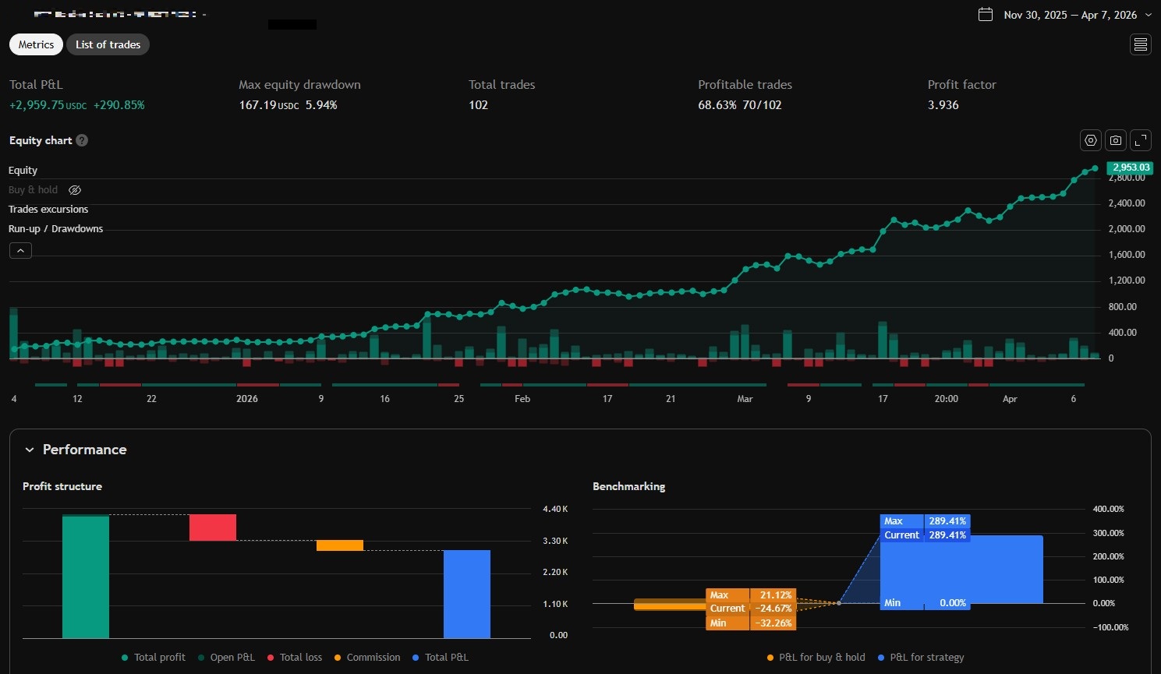1161x674 pixels.
Task: Click the 2,953.03 equity price label
Action: click(x=1129, y=167)
